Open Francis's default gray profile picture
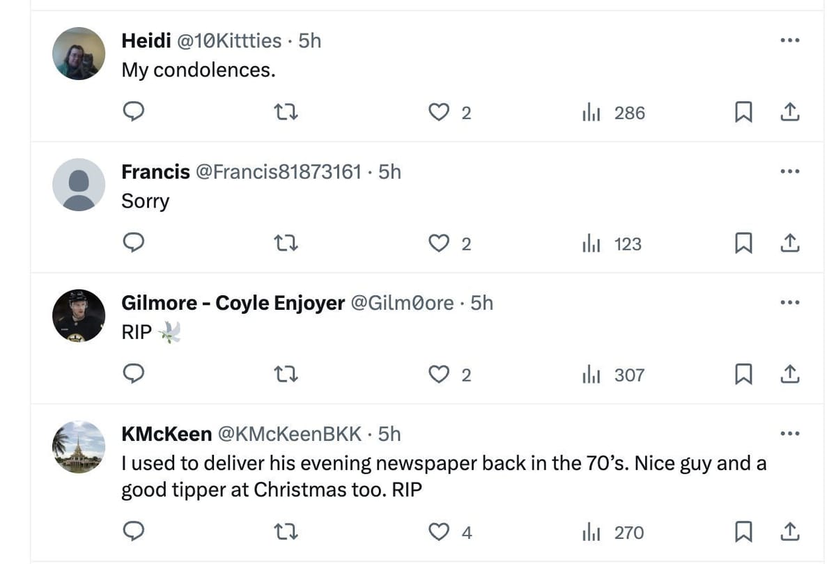Screen dimensions: 836x564 79,185
